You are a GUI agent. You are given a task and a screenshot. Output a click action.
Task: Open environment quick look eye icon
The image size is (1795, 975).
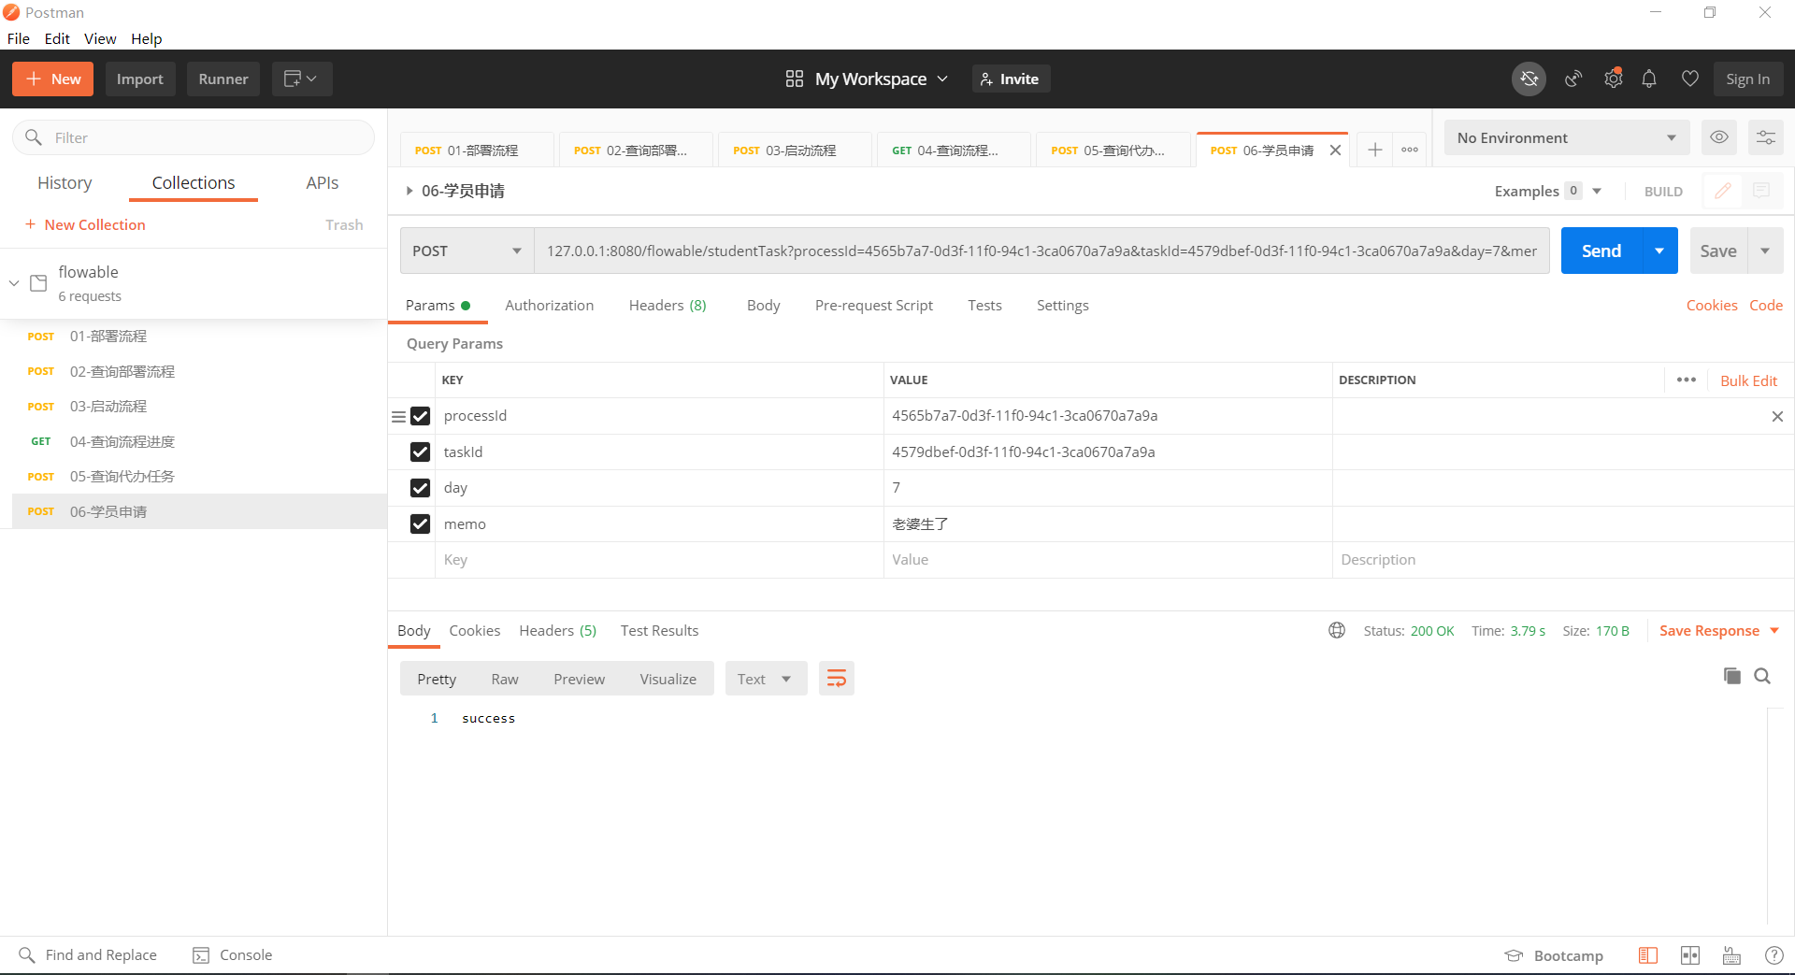pyautogui.click(x=1718, y=137)
